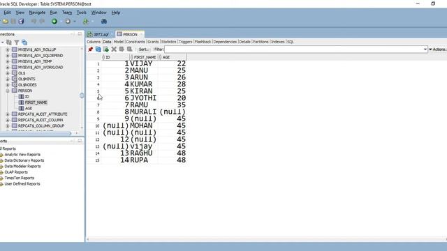This screenshot has width=447, height=251.
Task: Click the Undo icon in main toolbar
Action: click(x=34, y=22)
